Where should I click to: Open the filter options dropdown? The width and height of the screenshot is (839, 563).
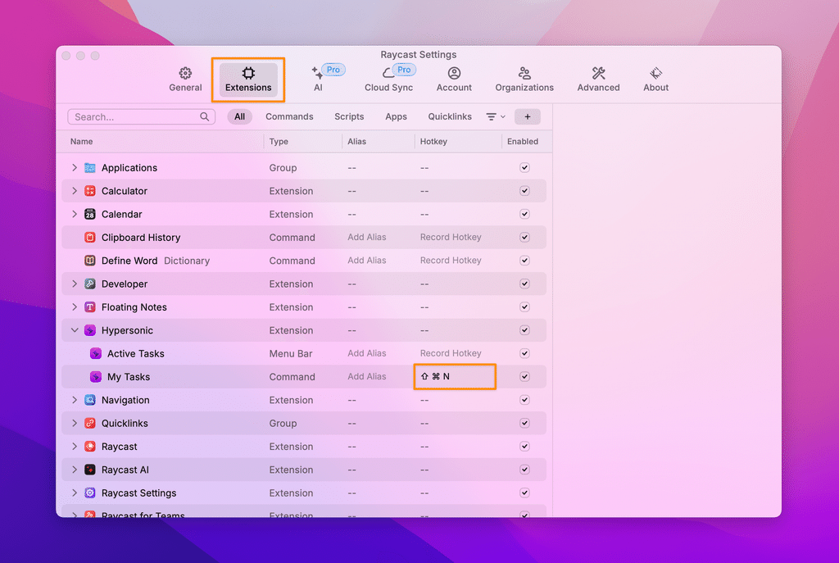496,116
